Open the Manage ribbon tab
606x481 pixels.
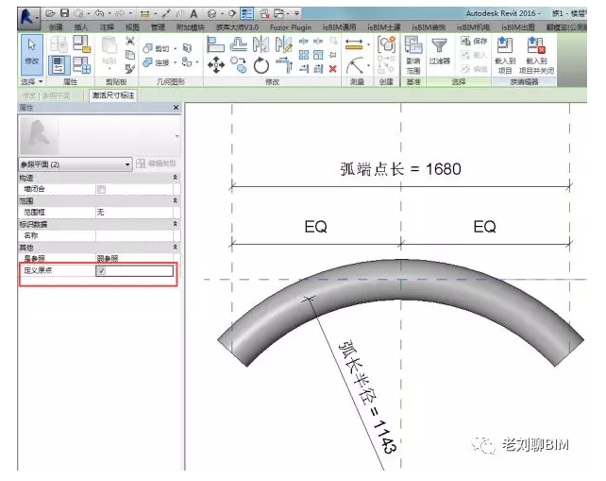click(158, 26)
